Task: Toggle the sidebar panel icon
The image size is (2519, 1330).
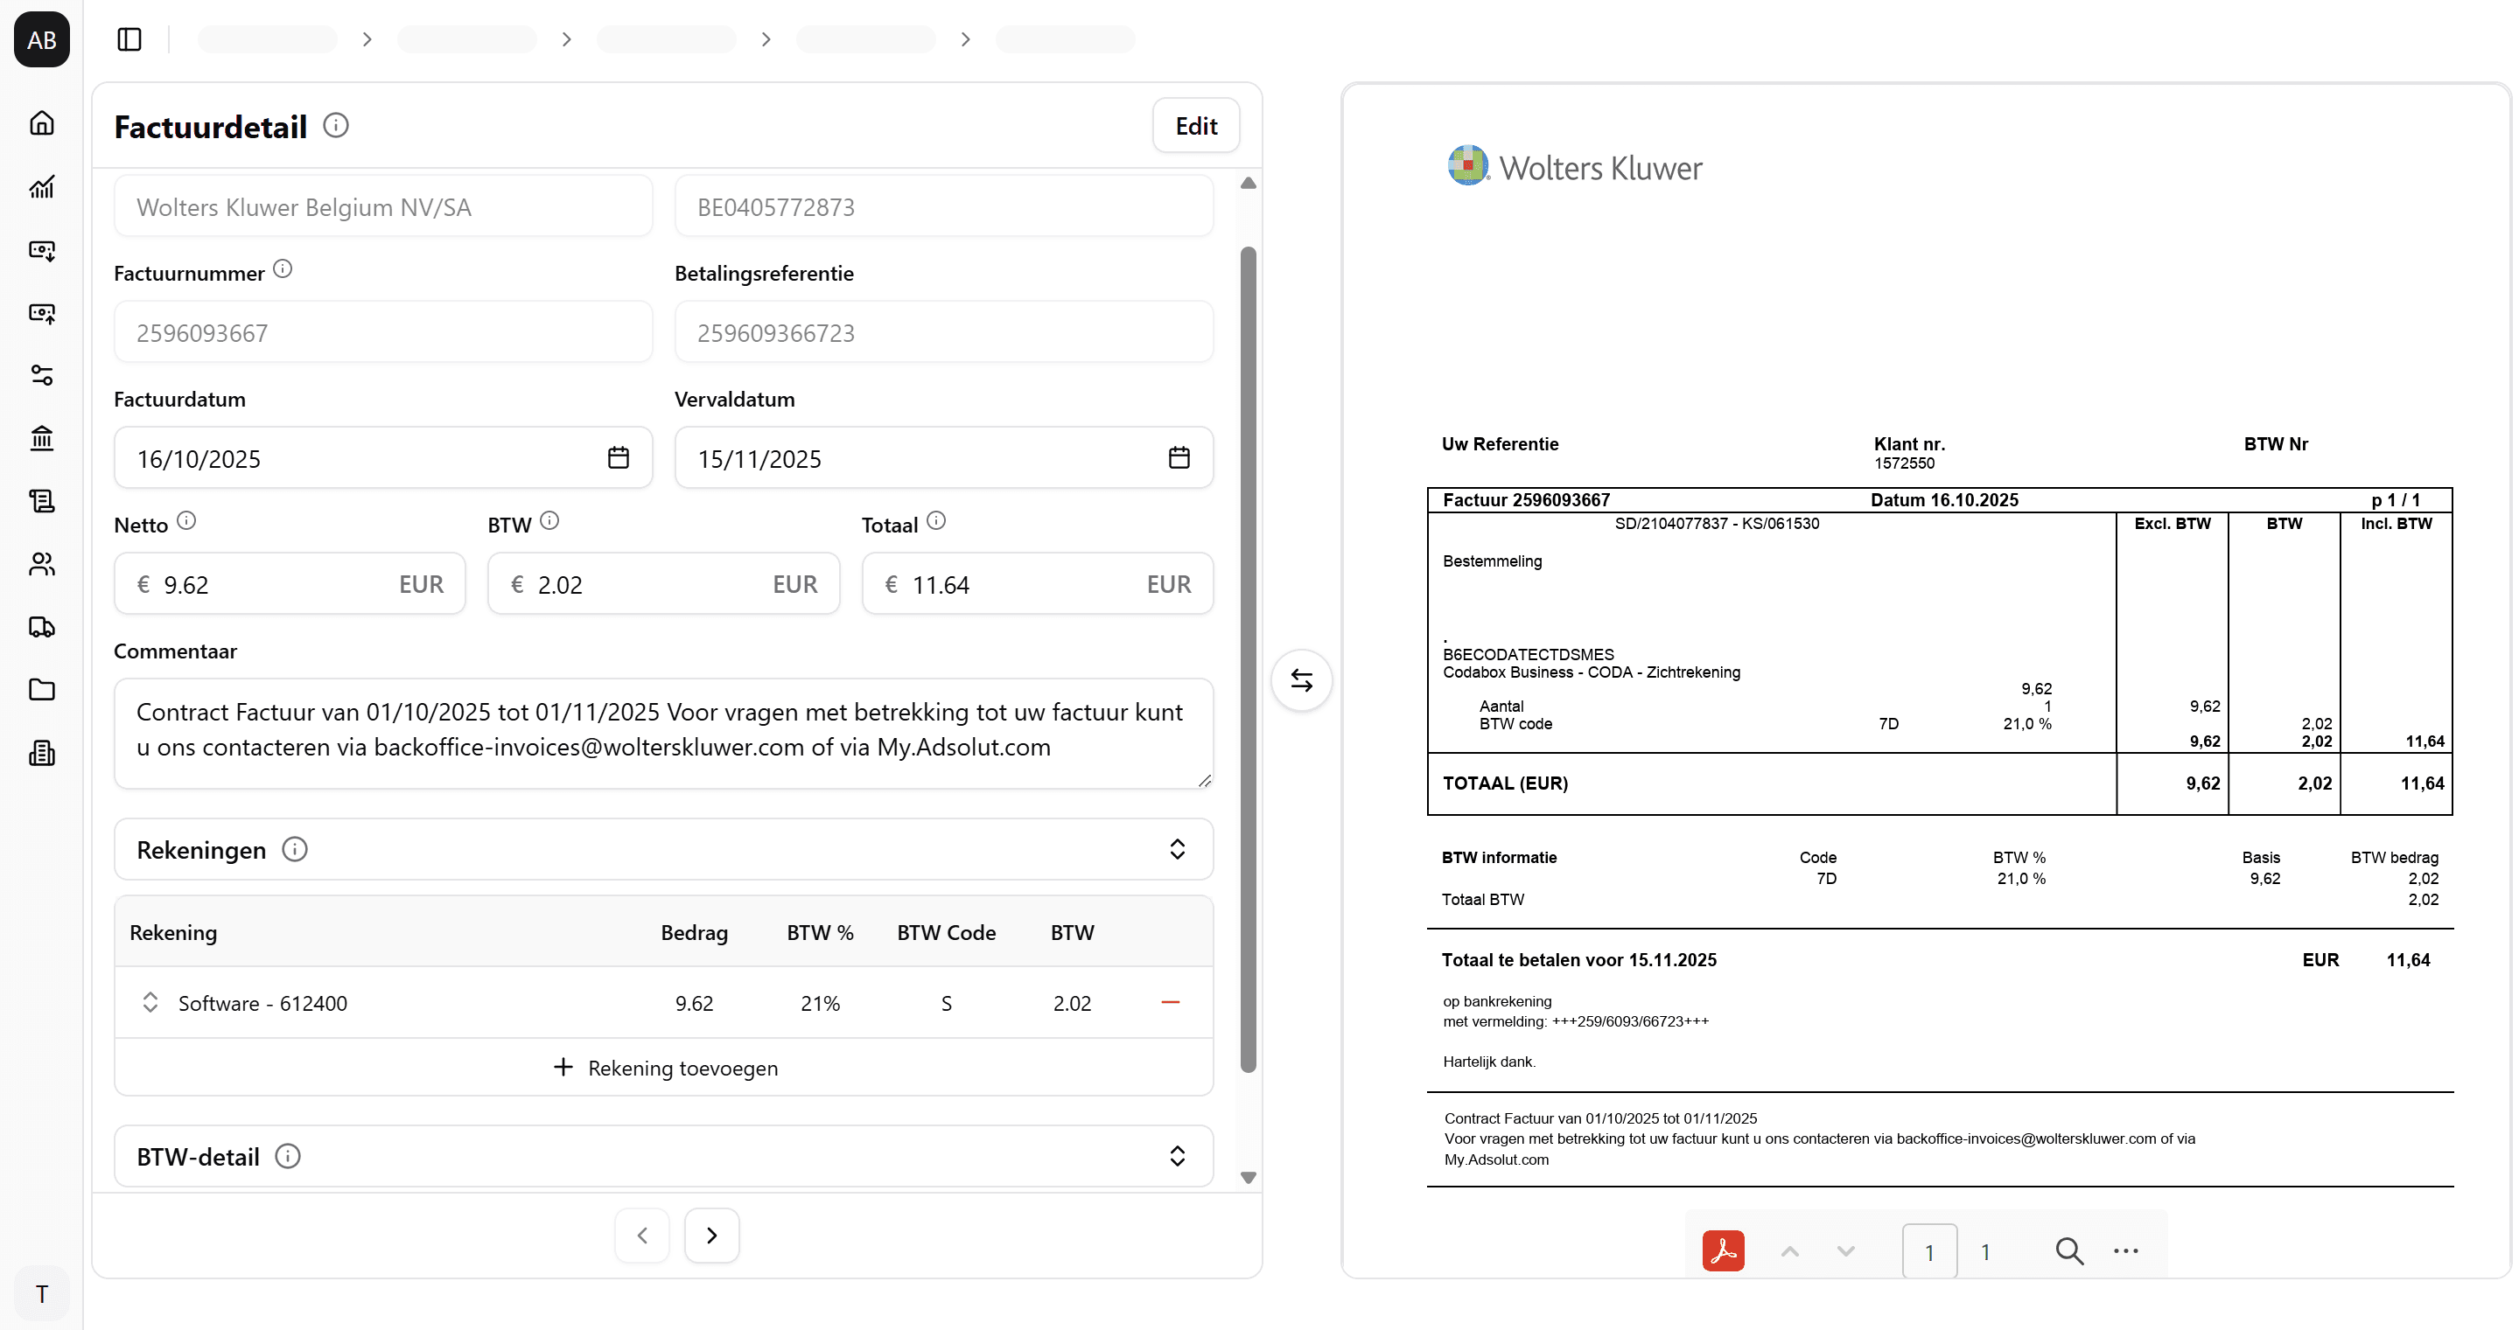Action: click(x=129, y=39)
